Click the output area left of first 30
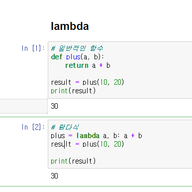This screenshot has height=192, width=192. 24,106
